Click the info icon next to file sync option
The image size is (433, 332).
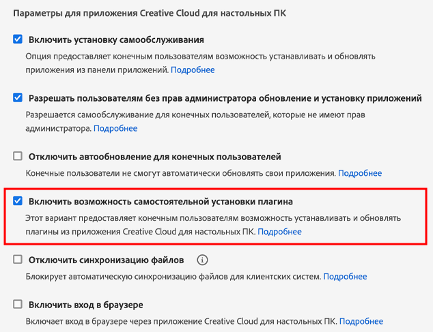pyautogui.click(x=202, y=260)
